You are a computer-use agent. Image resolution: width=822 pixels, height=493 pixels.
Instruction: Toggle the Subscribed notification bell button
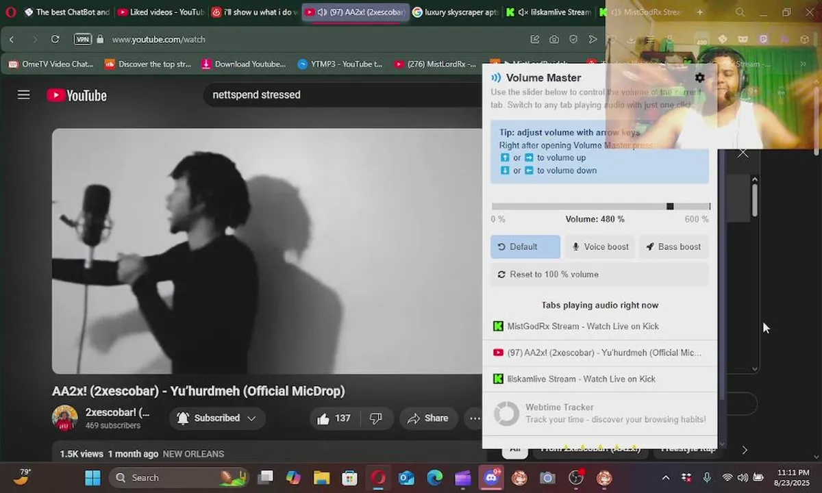[x=216, y=418]
